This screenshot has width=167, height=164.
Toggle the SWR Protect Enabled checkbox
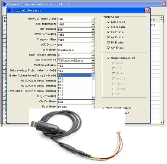pyautogui.click(x=103, y=108)
